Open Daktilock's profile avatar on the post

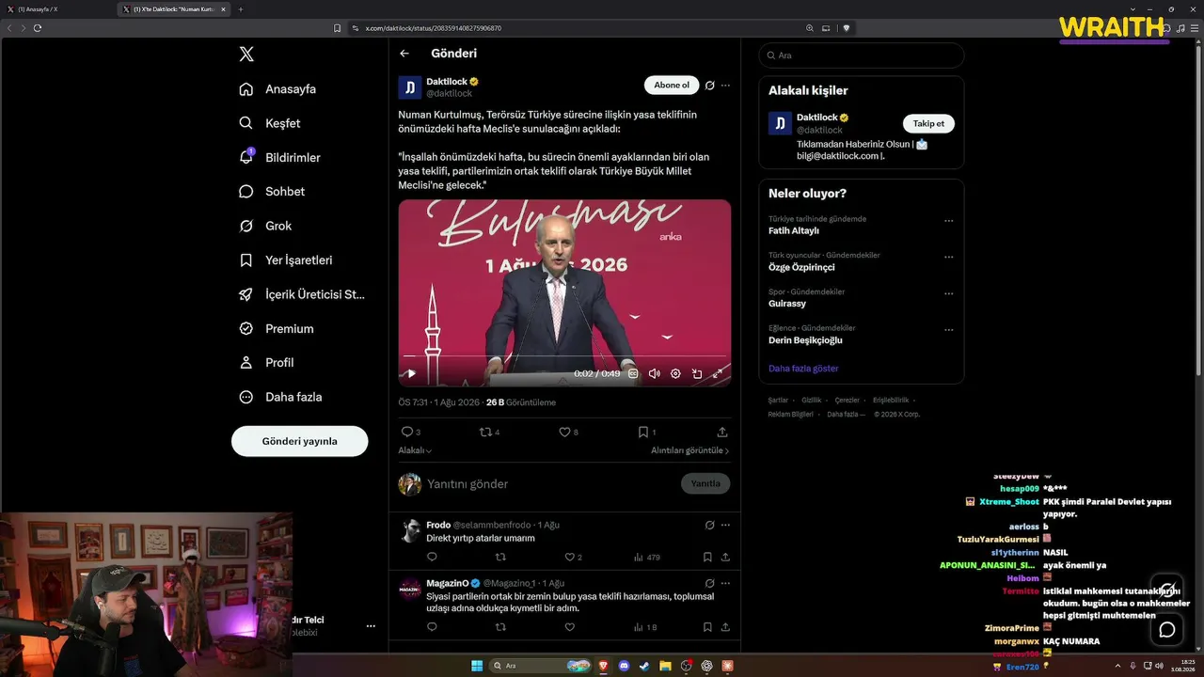410,87
